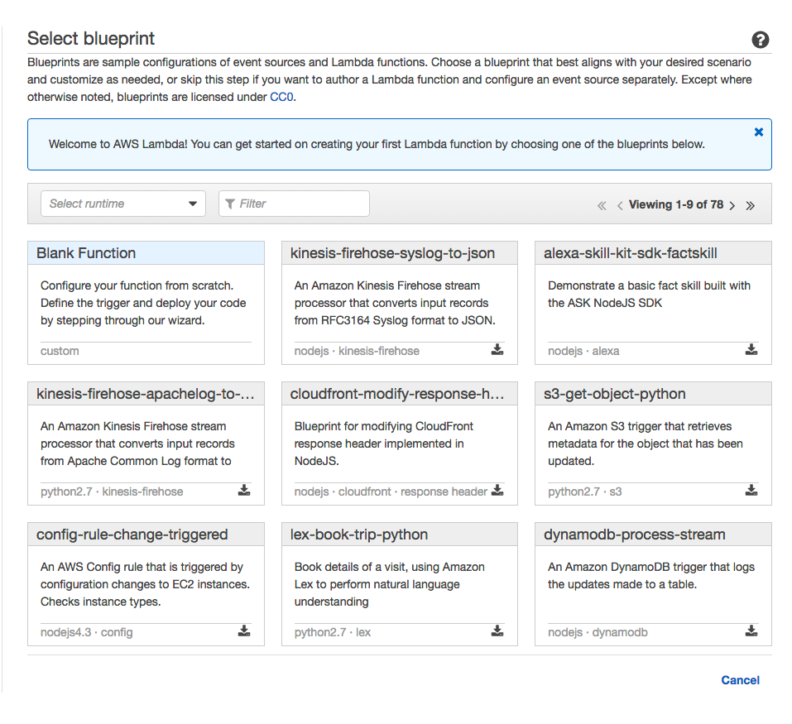Click the filter funnel icon
The image size is (792, 724).
[231, 204]
